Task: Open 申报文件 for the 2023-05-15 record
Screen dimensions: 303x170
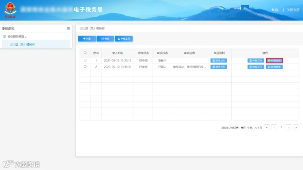Action: [256, 60]
